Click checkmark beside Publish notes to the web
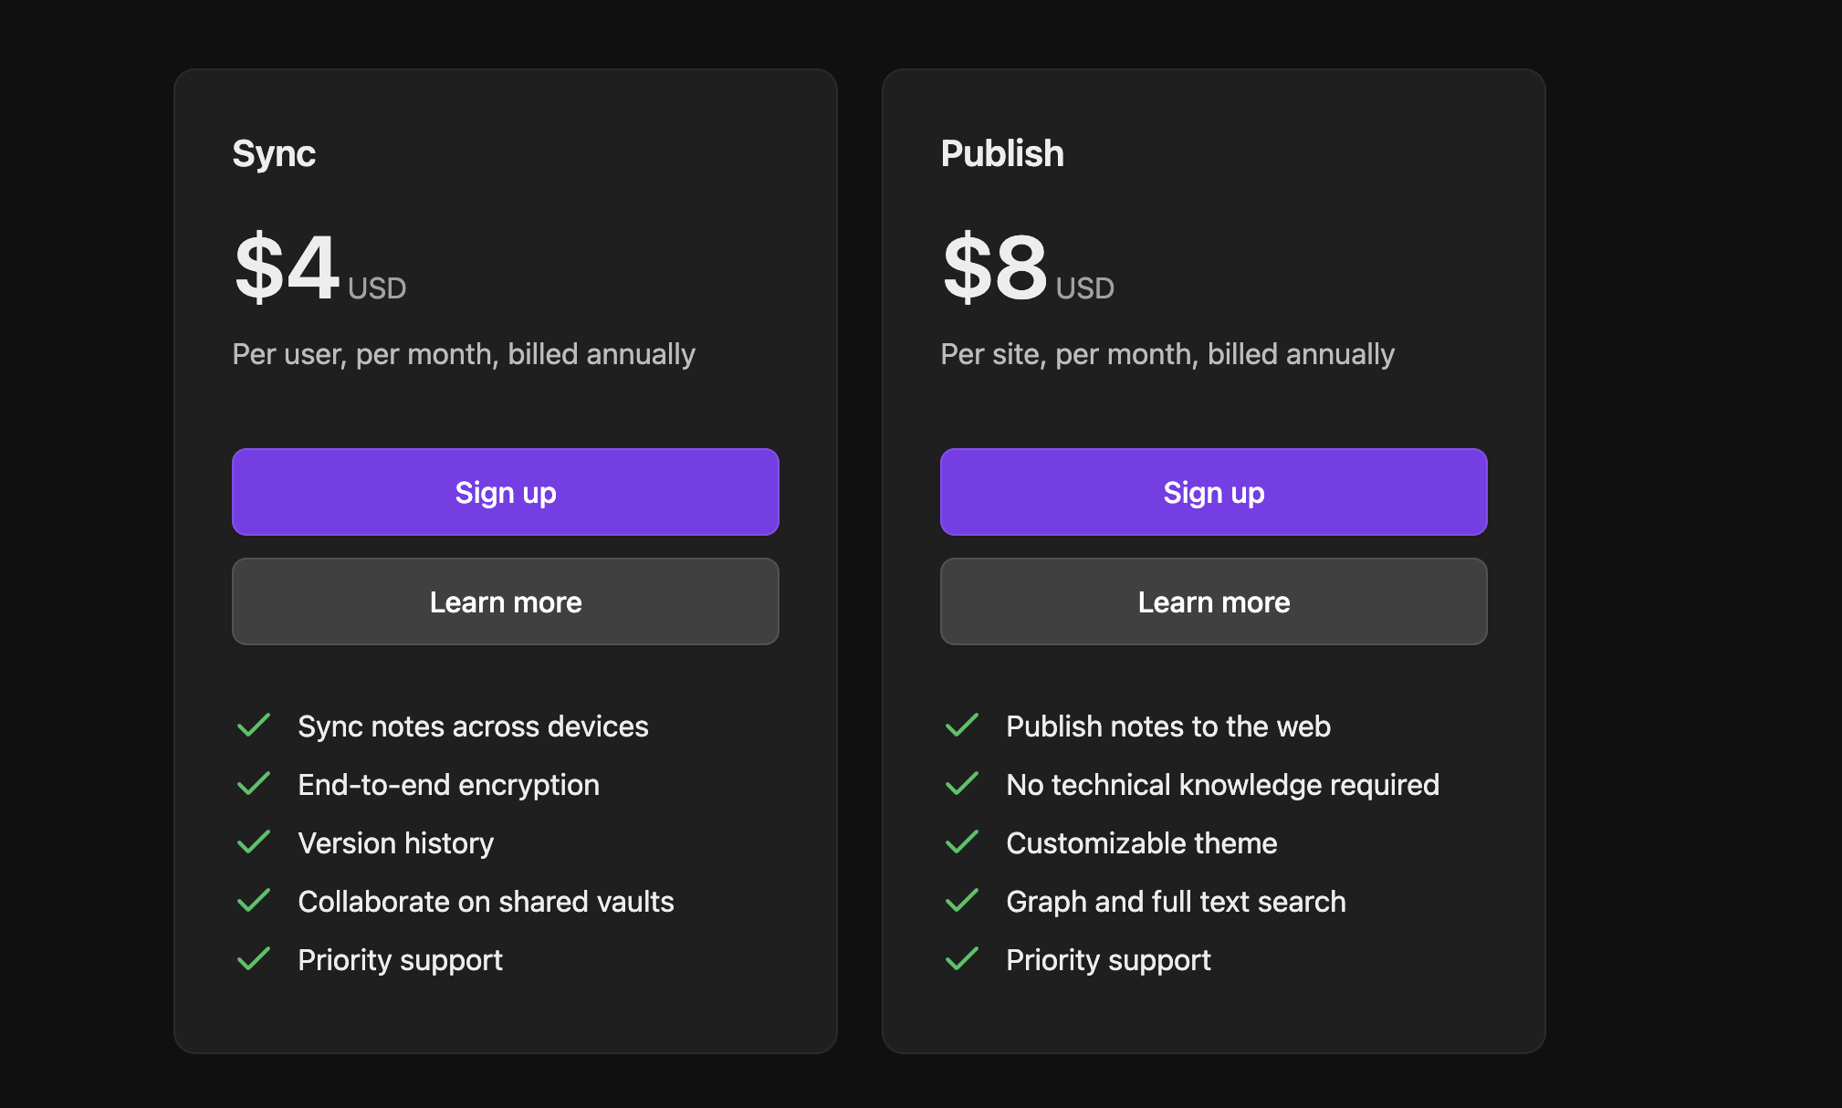Screen dimensions: 1842x1108 [x=962, y=726]
